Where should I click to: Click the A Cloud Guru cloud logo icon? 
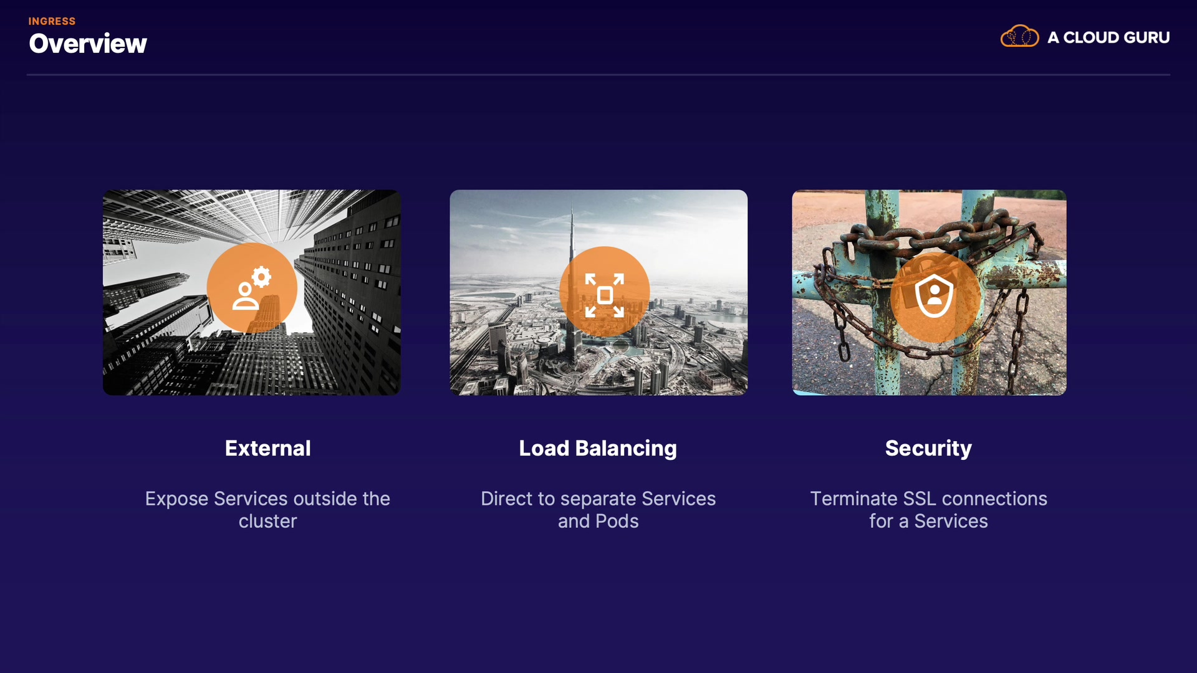[x=1019, y=36]
